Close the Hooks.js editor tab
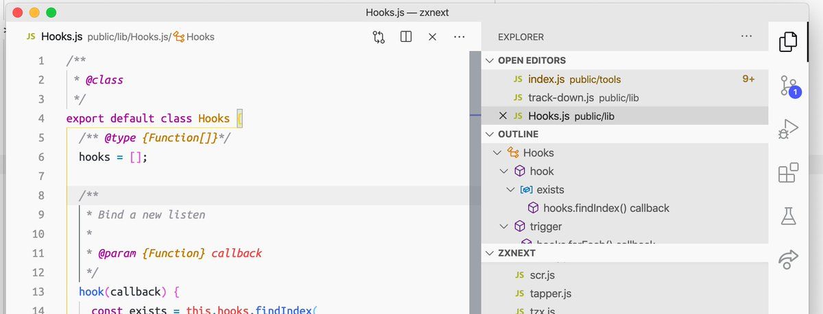The height and width of the screenshot is (314, 823). pyautogui.click(x=433, y=37)
